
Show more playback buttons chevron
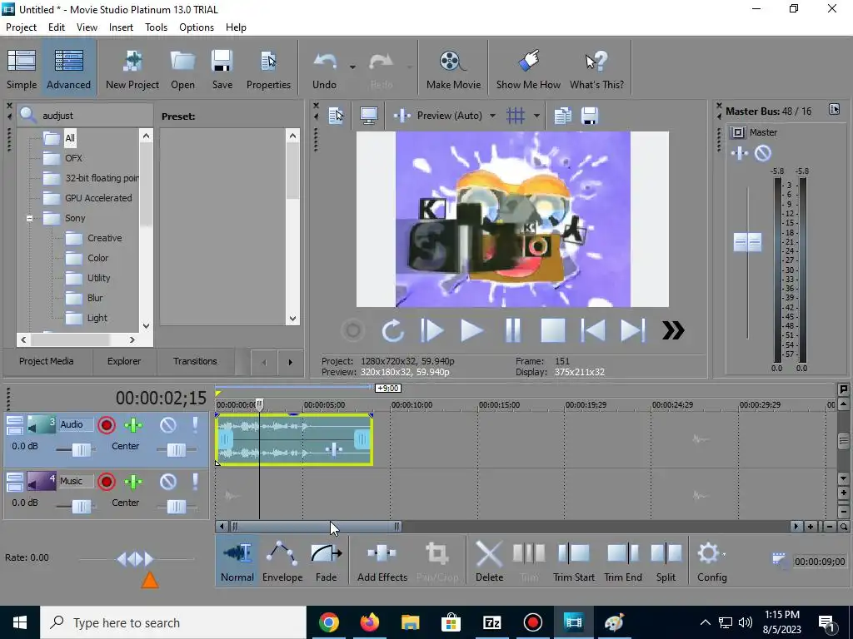coord(673,330)
